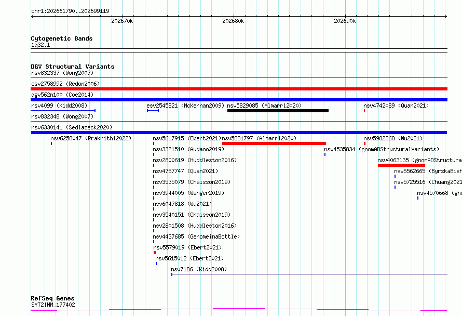Open variant nsv5579019 (Ebert2021) label

pyautogui.click(x=187, y=247)
